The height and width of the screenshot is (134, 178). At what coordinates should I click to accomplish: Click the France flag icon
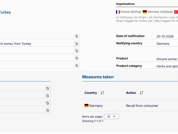click(x=118, y=12)
